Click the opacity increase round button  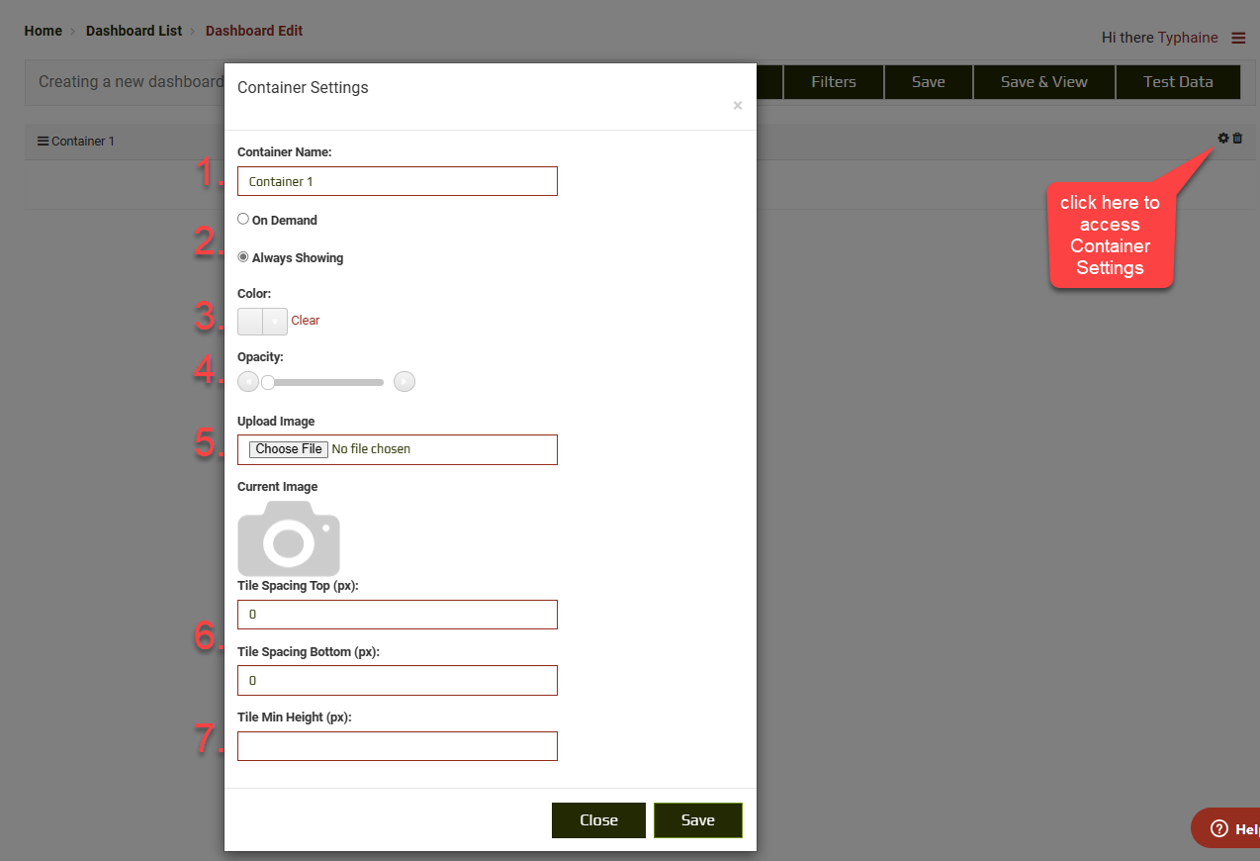404,382
